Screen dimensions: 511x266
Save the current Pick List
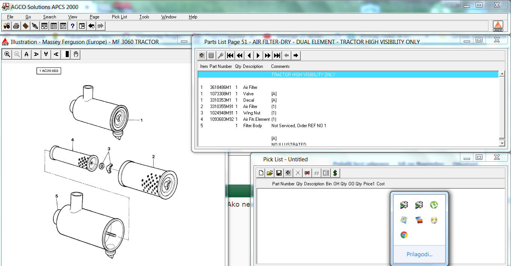coord(279,173)
